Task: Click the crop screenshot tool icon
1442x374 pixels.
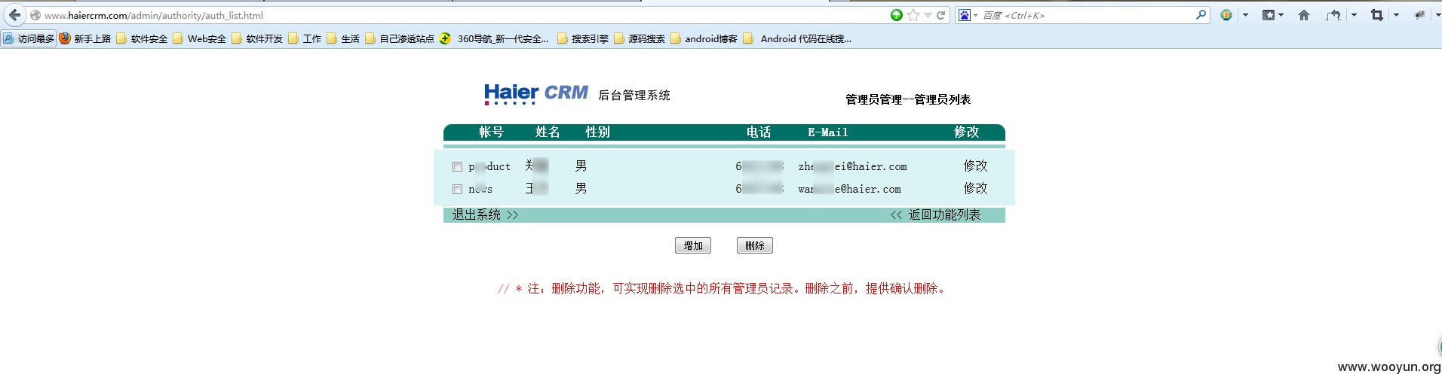Action: coord(1377,15)
